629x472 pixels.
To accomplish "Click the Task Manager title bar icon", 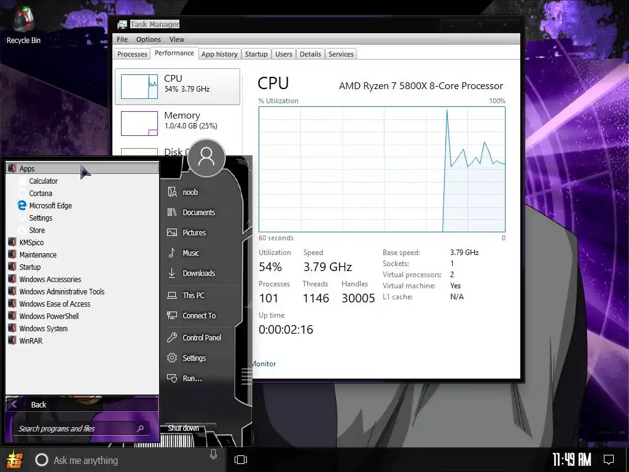I will 122,25.
